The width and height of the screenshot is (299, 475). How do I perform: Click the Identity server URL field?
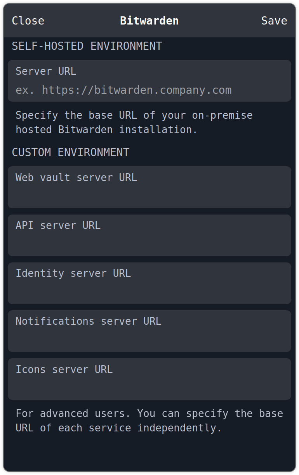coord(149,283)
